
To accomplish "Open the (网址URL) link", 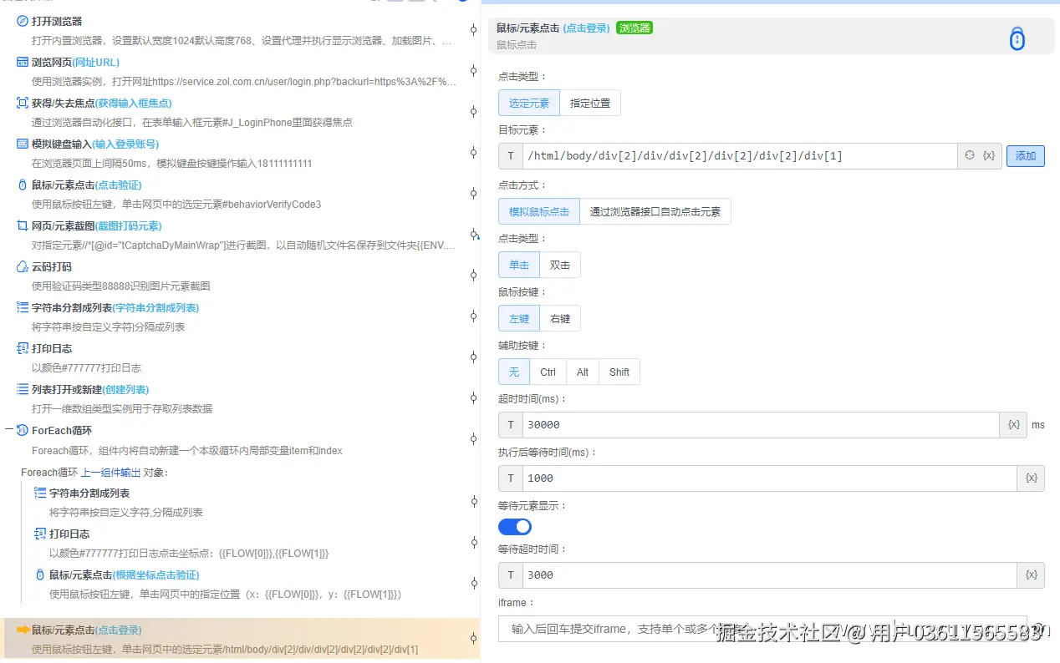I will (x=96, y=62).
